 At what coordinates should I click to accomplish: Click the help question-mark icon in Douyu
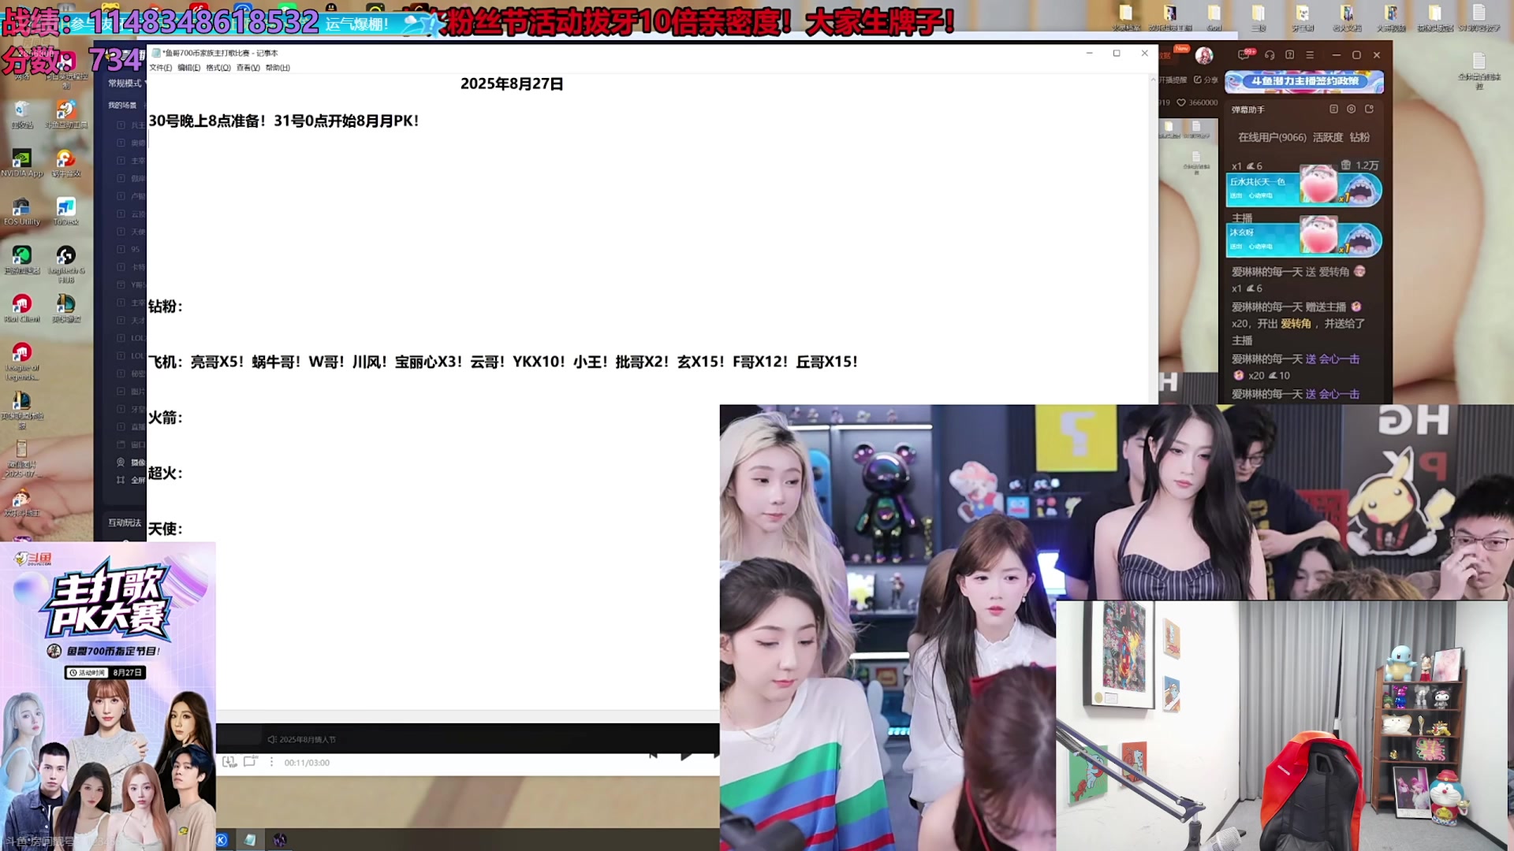point(1290,55)
